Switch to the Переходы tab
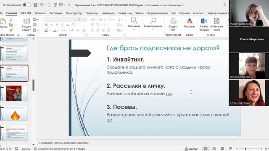The width and height of the screenshot is (269, 151). [x=92, y=13]
